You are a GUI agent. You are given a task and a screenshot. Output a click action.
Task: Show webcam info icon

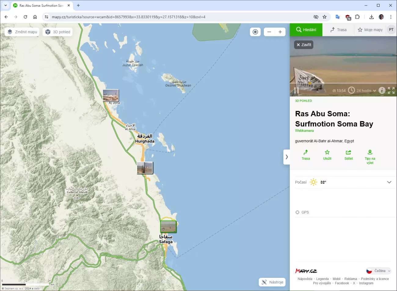(382, 90)
